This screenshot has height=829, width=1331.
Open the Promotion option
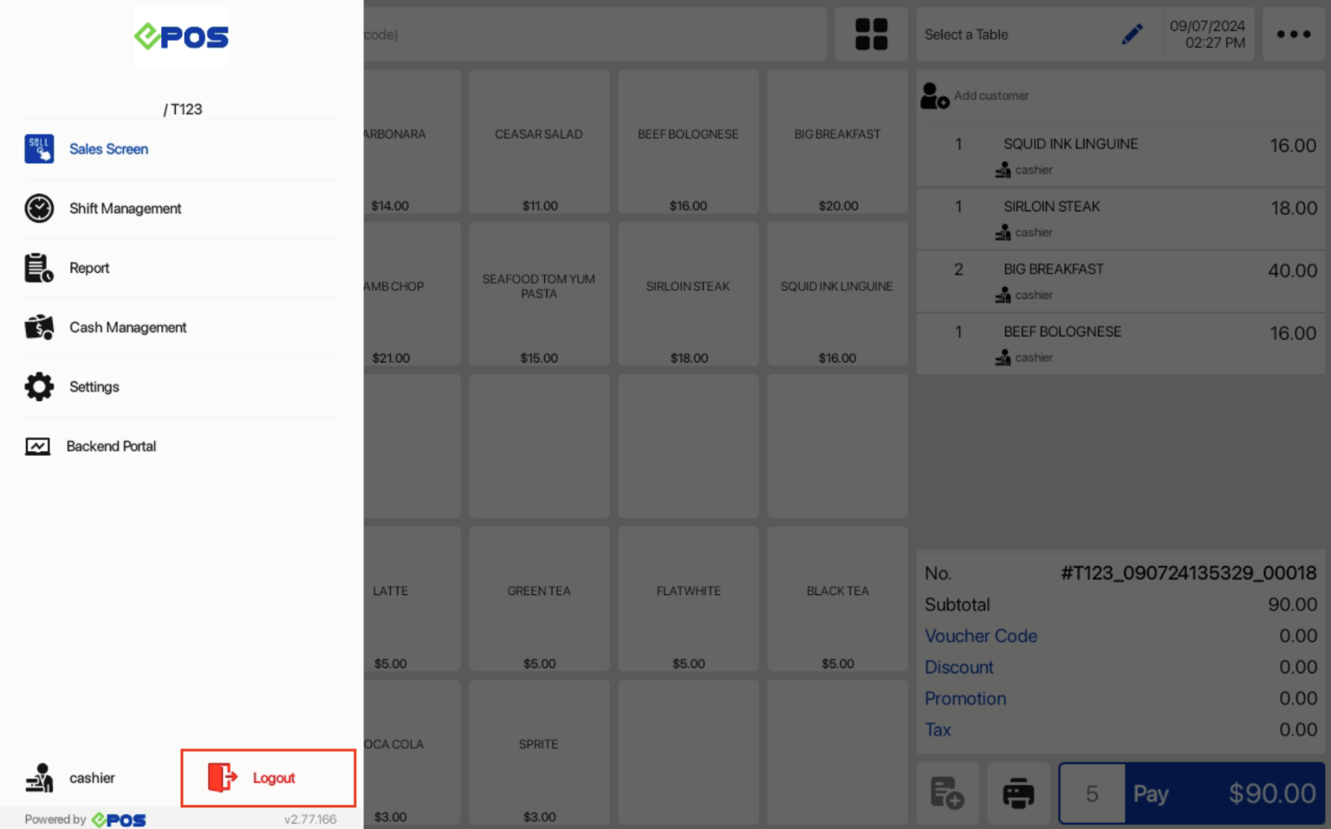point(965,698)
